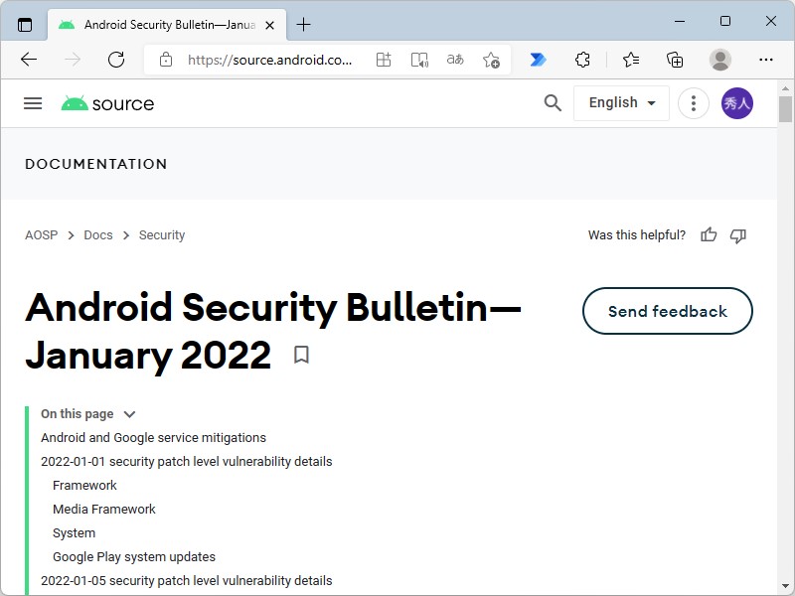Open the Android source logo in the header
This screenshot has width=795, height=596.
[x=106, y=102]
